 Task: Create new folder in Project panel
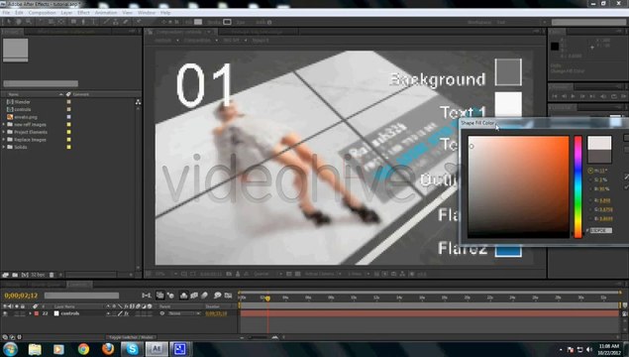[15, 275]
